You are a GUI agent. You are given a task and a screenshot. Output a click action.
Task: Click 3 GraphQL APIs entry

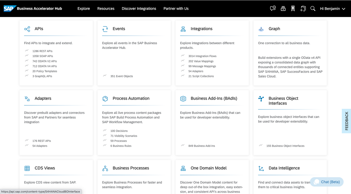pos(42,76)
